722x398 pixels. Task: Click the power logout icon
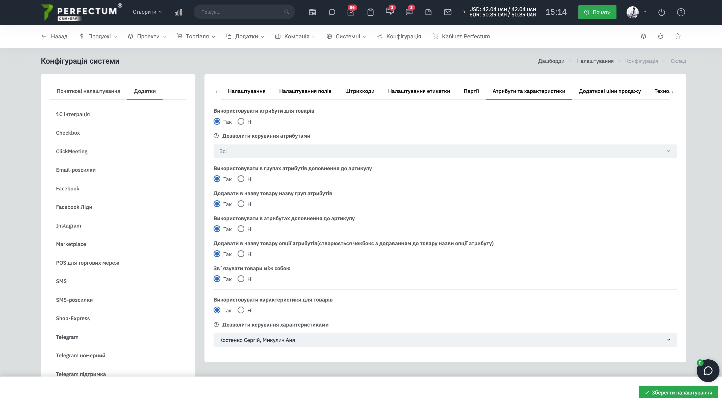[x=661, y=12]
